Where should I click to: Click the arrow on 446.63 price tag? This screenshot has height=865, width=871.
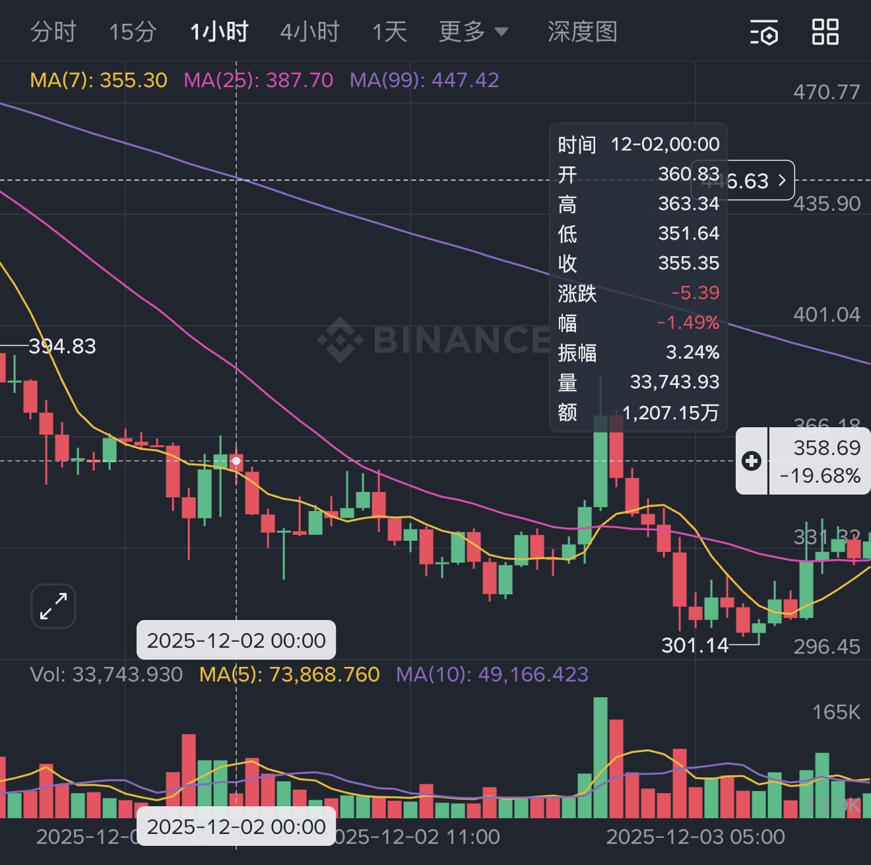coord(782,180)
